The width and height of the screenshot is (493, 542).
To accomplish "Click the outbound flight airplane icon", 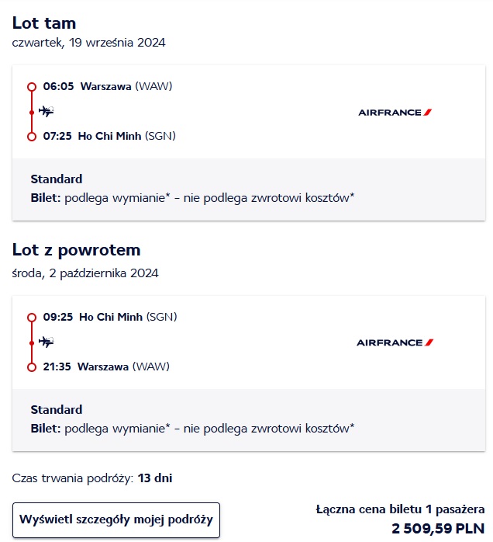I will [46, 111].
